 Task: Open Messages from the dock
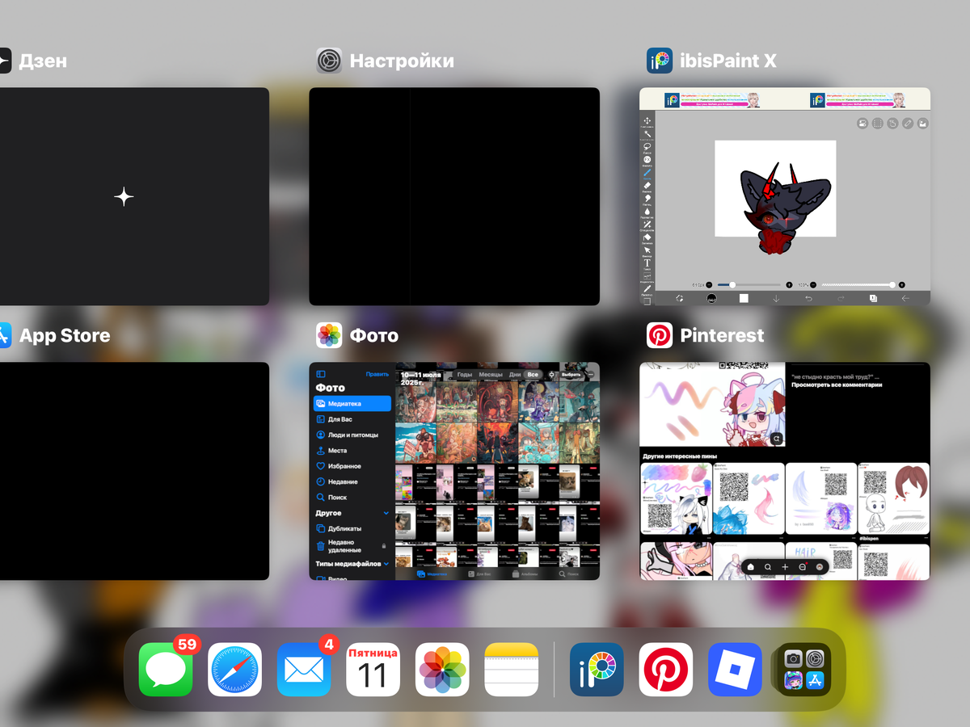point(166,670)
